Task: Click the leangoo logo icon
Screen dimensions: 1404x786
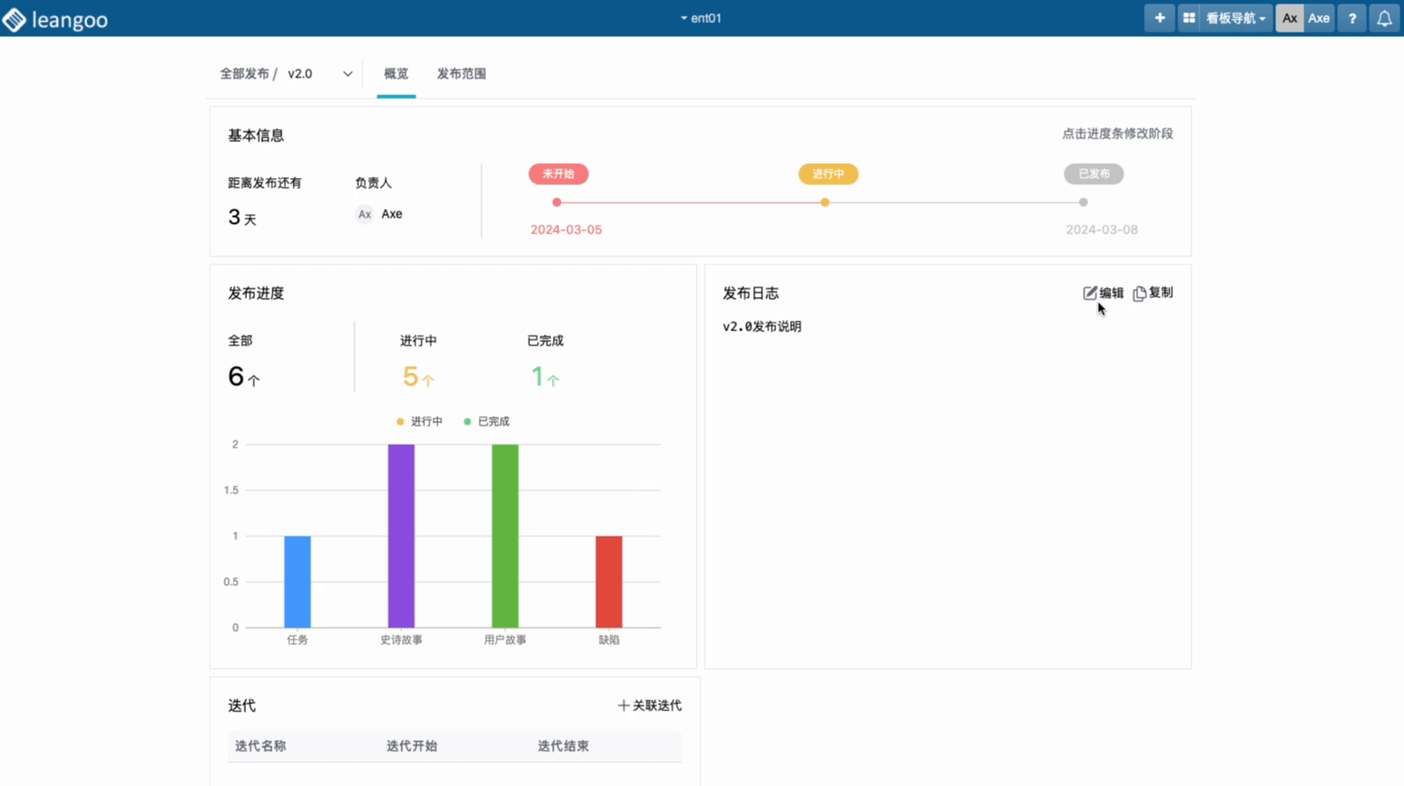Action: tap(15, 19)
